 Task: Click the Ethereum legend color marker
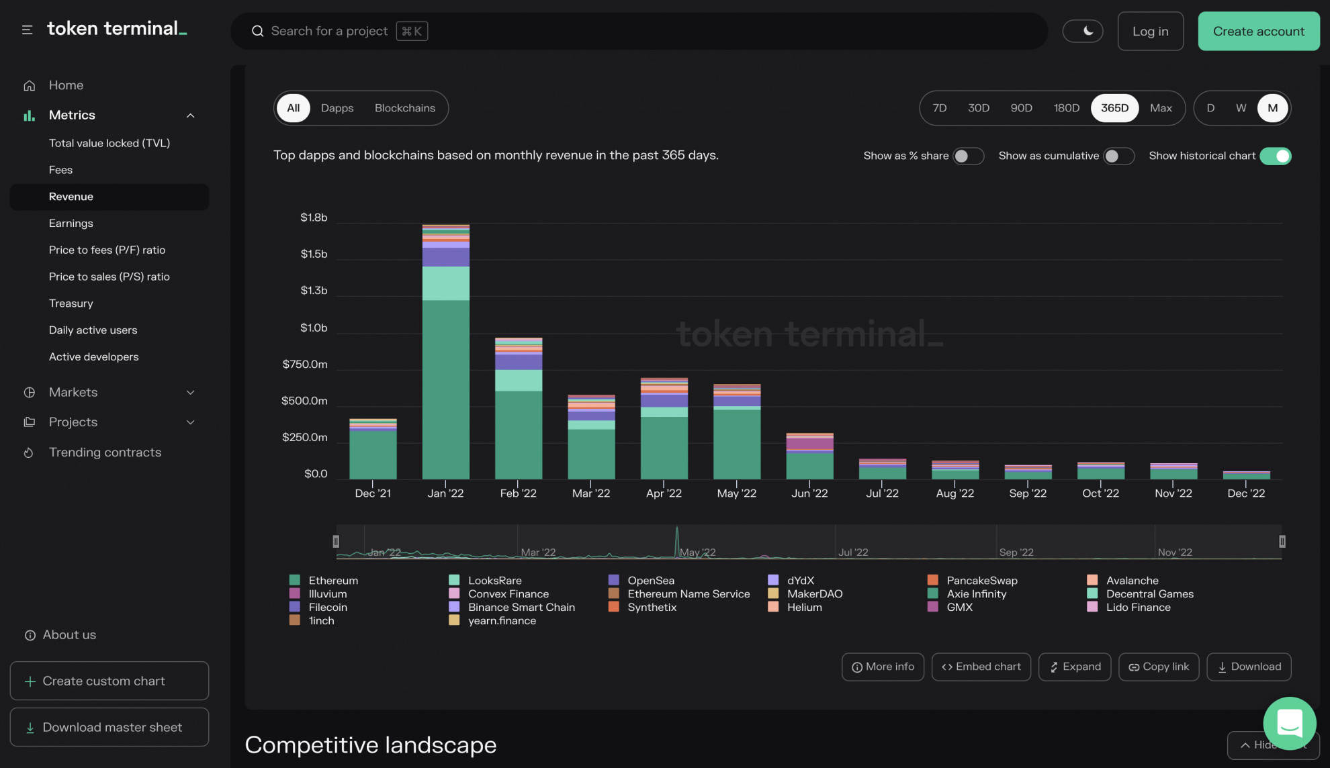[294, 580]
